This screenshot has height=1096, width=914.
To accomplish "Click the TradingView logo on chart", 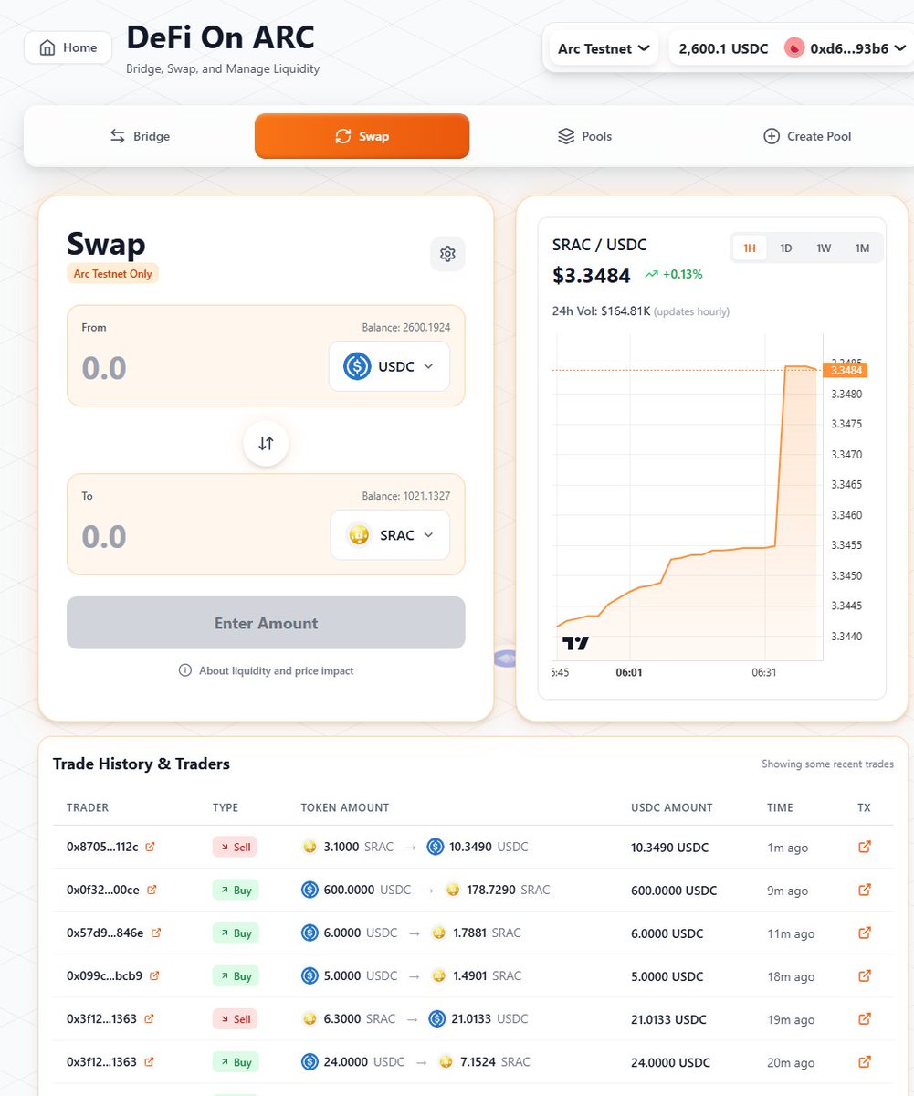I will click(576, 643).
